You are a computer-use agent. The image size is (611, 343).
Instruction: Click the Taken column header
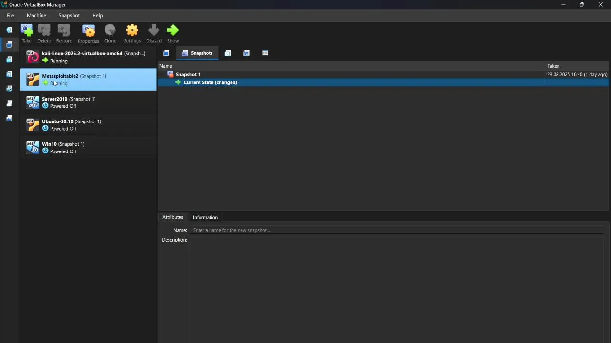pyautogui.click(x=577, y=66)
